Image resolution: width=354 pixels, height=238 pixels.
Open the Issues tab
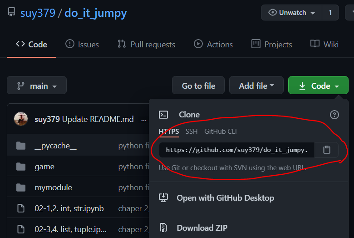tap(82, 45)
